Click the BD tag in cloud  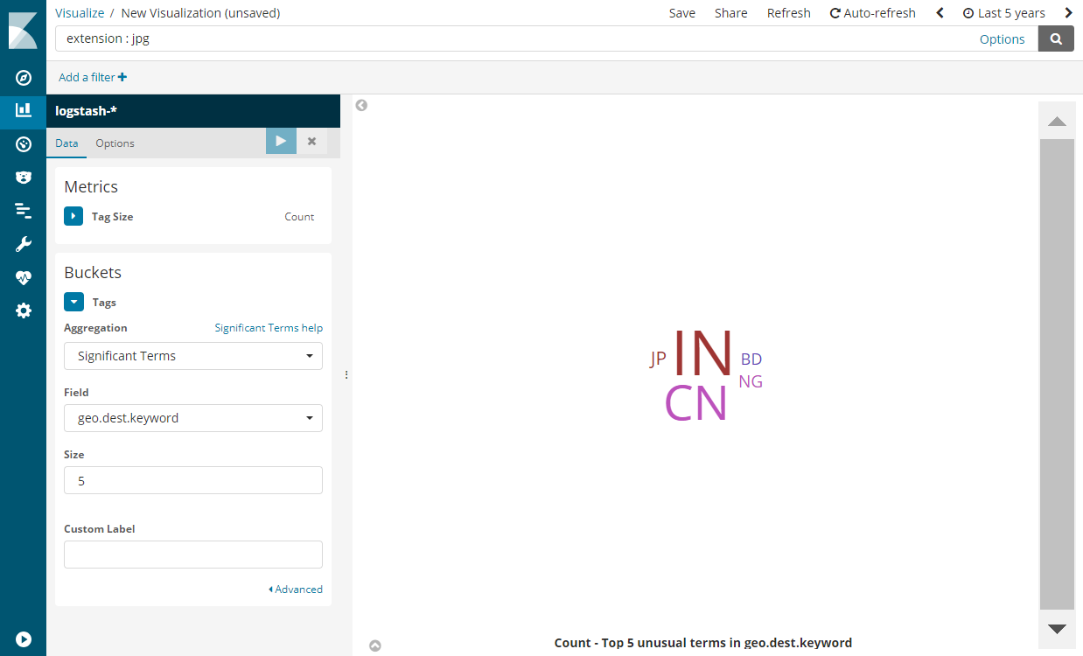[x=751, y=359]
